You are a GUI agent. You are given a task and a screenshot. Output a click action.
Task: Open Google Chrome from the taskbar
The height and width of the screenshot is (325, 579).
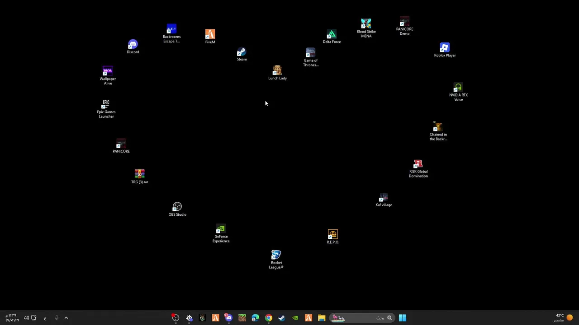tap(269, 318)
